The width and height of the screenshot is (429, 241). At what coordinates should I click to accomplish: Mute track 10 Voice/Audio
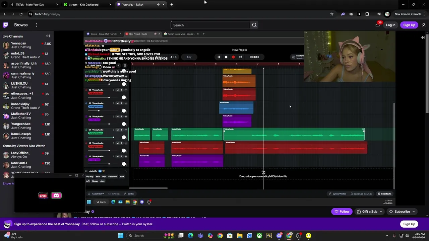tap(117, 143)
